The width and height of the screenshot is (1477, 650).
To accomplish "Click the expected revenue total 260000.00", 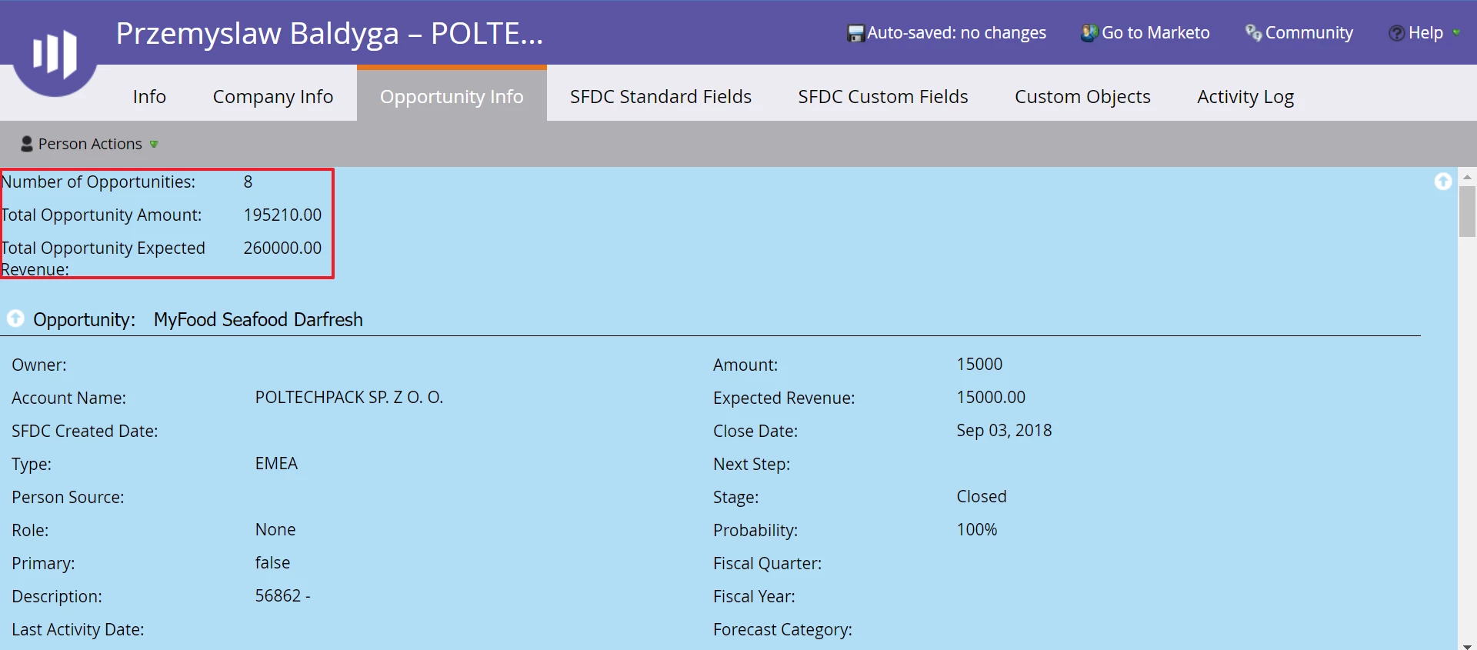I will 282,248.
